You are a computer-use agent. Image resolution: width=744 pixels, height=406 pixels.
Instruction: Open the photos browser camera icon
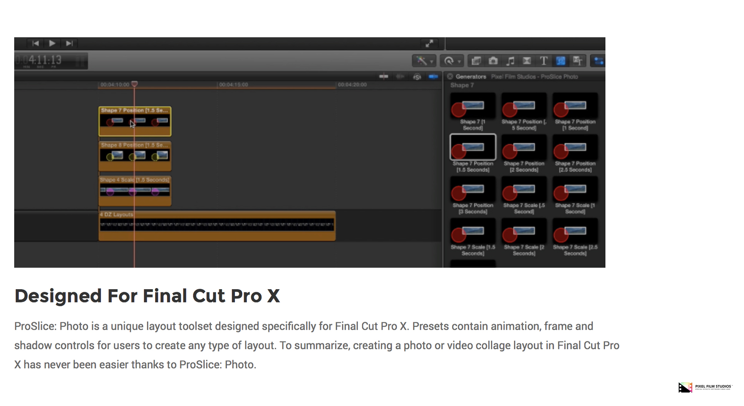[x=493, y=61]
